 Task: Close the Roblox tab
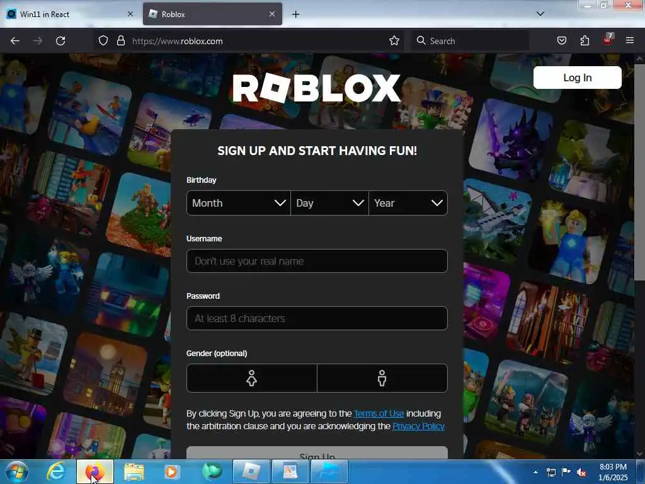(x=272, y=14)
